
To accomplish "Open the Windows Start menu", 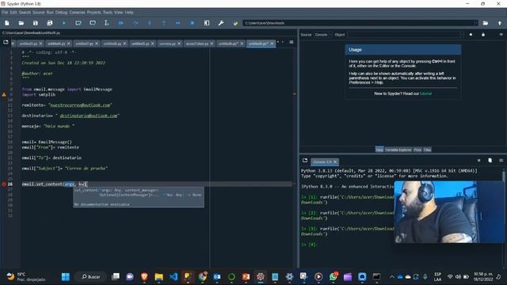I will pos(66,276).
